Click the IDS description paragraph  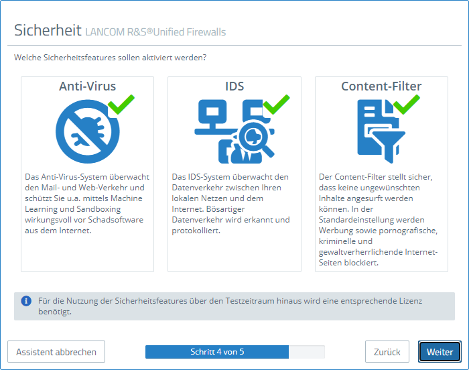coord(231,204)
